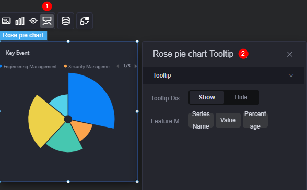Select the Rose pie chart label tab

pyautogui.click(x=23, y=35)
